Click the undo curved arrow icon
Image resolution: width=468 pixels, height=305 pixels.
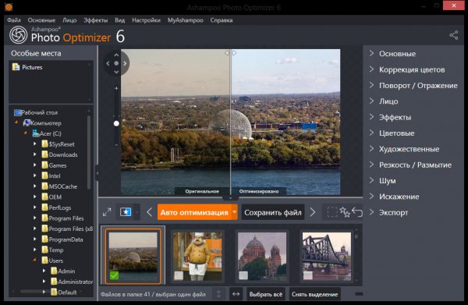(357, 212)
